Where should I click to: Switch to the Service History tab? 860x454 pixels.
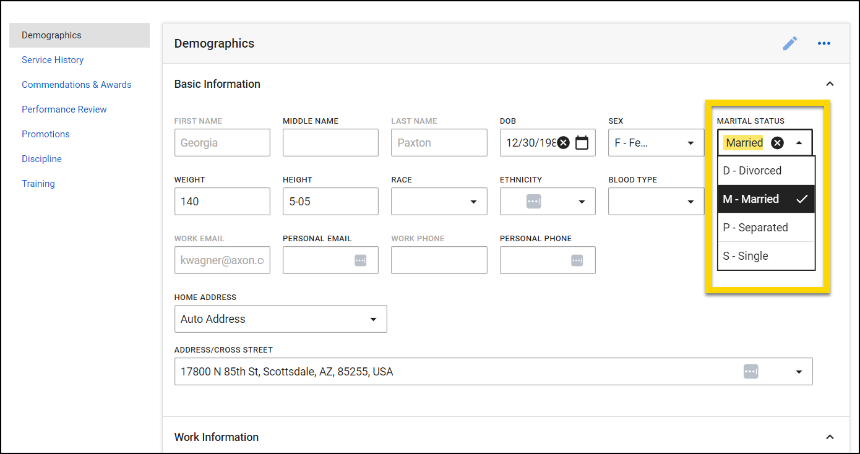pos(53,59)
